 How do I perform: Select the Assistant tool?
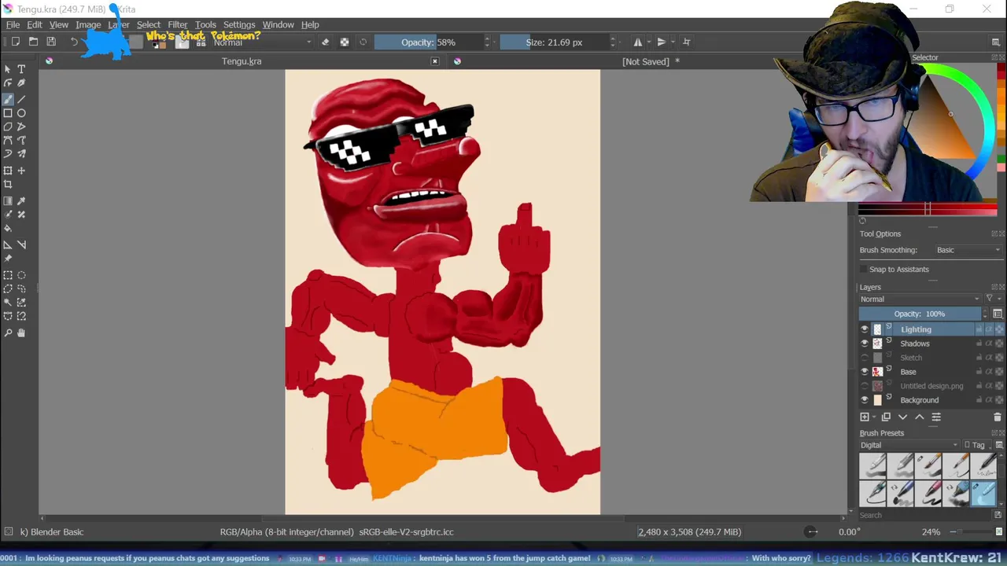tap(8, 244)
